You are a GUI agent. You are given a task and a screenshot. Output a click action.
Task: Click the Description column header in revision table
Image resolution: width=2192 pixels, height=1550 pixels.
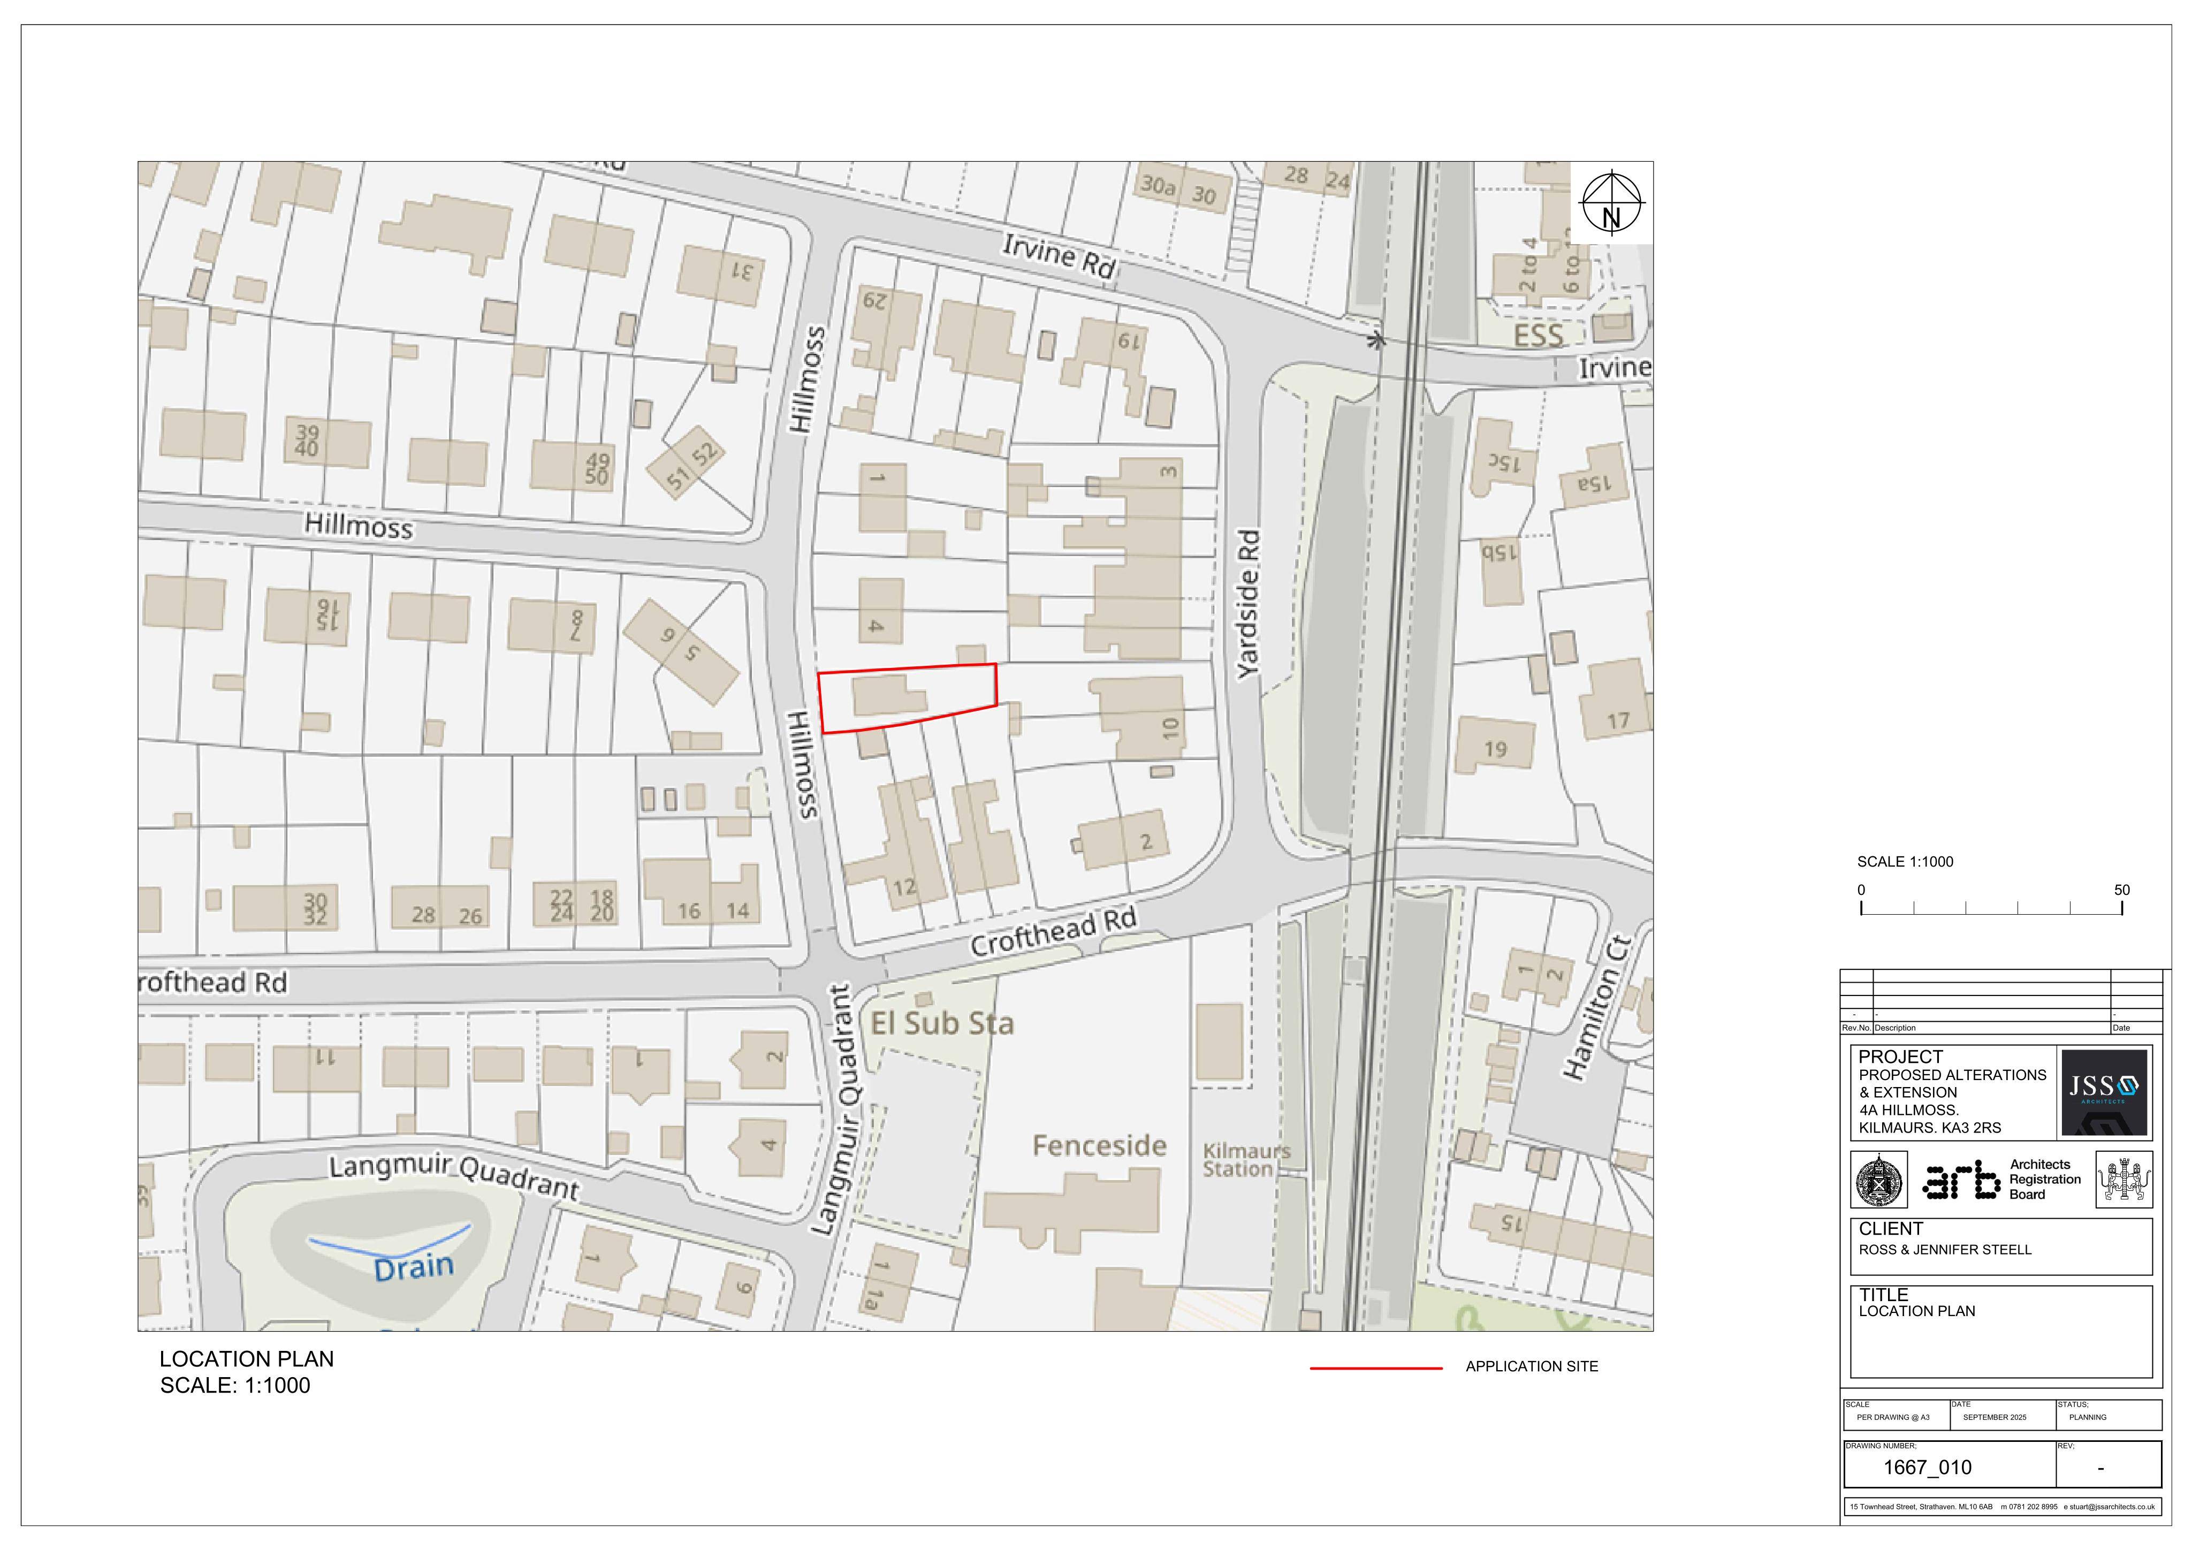click(1895, 1029)
